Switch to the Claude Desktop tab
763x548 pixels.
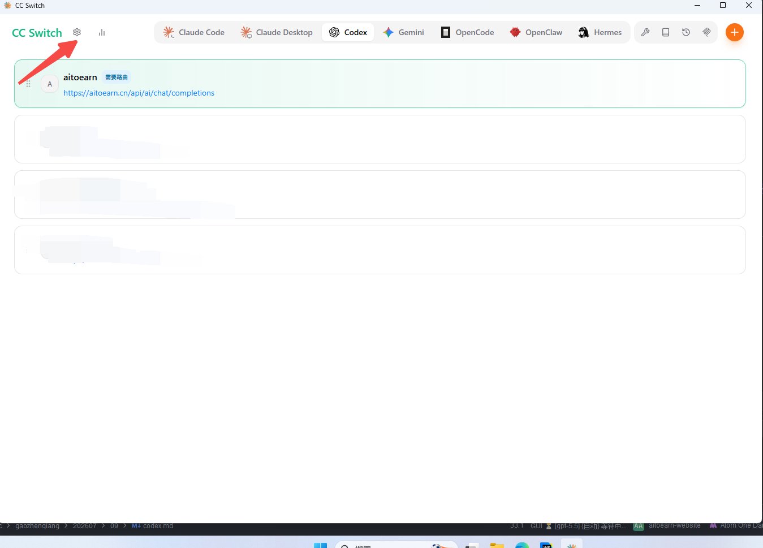[277, 32]
